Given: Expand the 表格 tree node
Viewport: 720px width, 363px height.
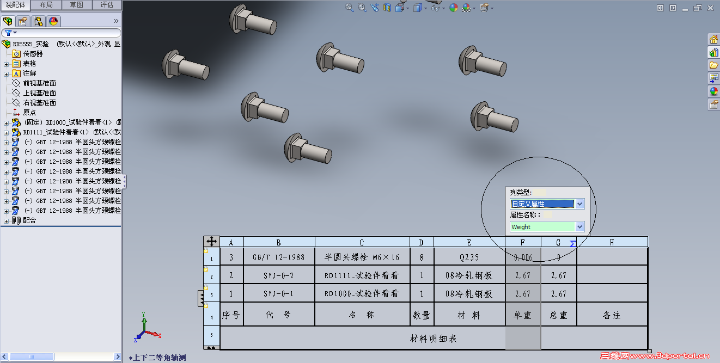Looking at the screenshot, I should click(x=6, y=64).
